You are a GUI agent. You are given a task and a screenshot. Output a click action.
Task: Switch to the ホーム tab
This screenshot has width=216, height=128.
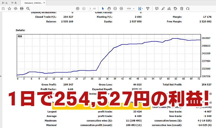click(x=5, y=2)
